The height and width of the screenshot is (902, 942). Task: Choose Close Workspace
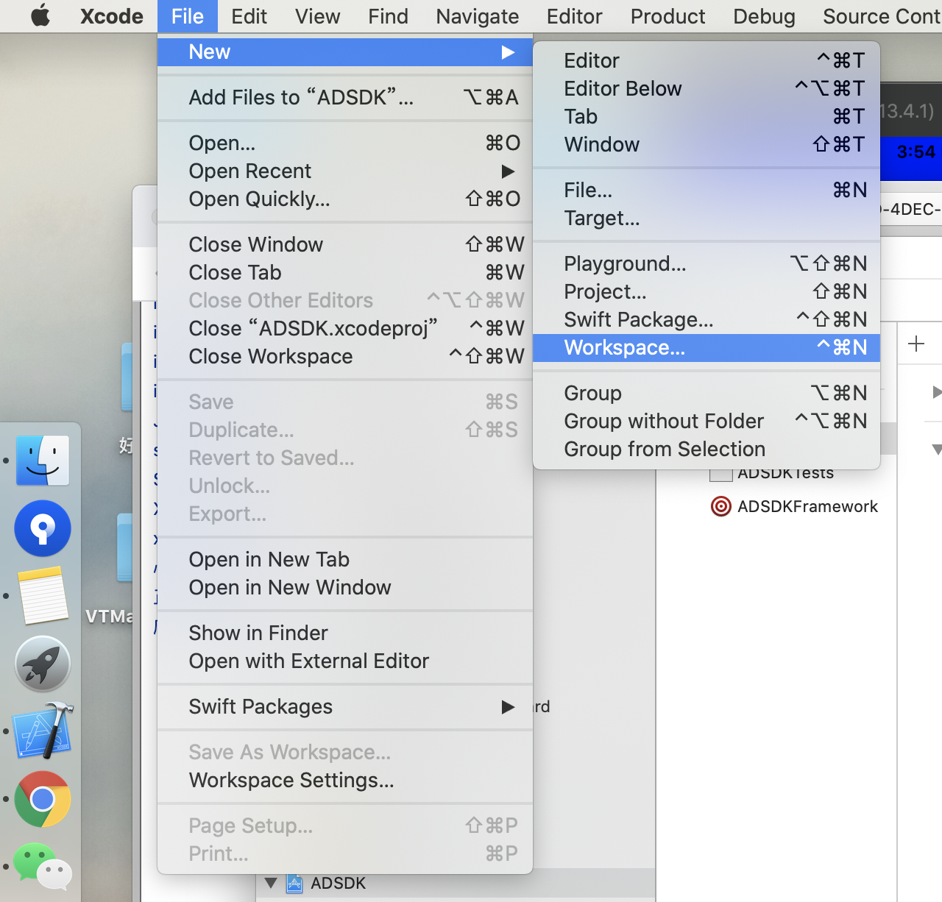[345, 357]
